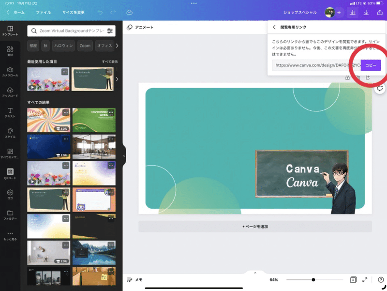The height and width of the screenshot is (291, 387).
Task: Click the redo arrow in top bar
Action: click(113, 13)
